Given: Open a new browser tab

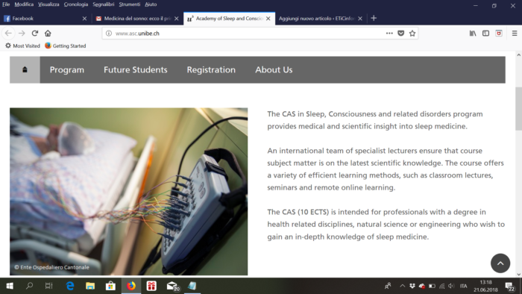Looking at the screenshot, I should tap(374, 19).
